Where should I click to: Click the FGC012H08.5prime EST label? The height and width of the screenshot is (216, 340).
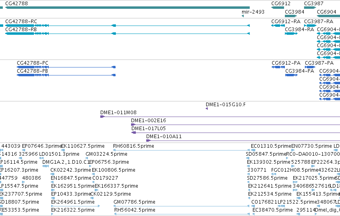coord(294,170)
